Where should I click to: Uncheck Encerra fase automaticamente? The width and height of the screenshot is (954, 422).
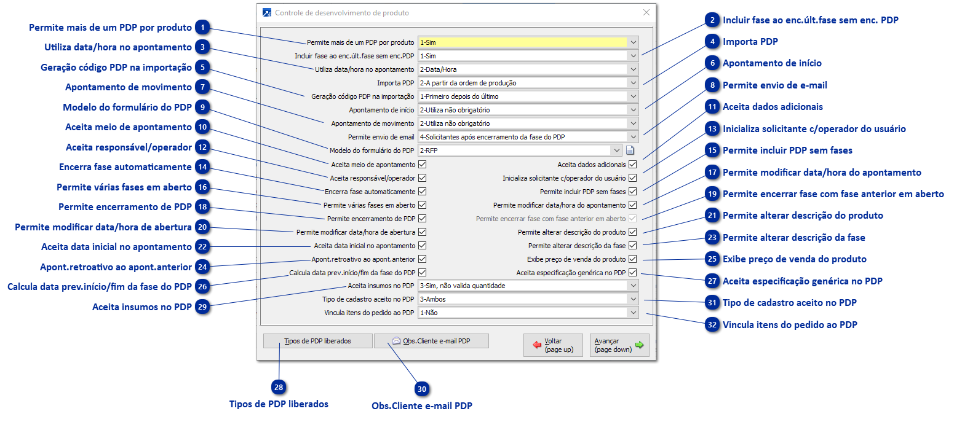(422, 192)
